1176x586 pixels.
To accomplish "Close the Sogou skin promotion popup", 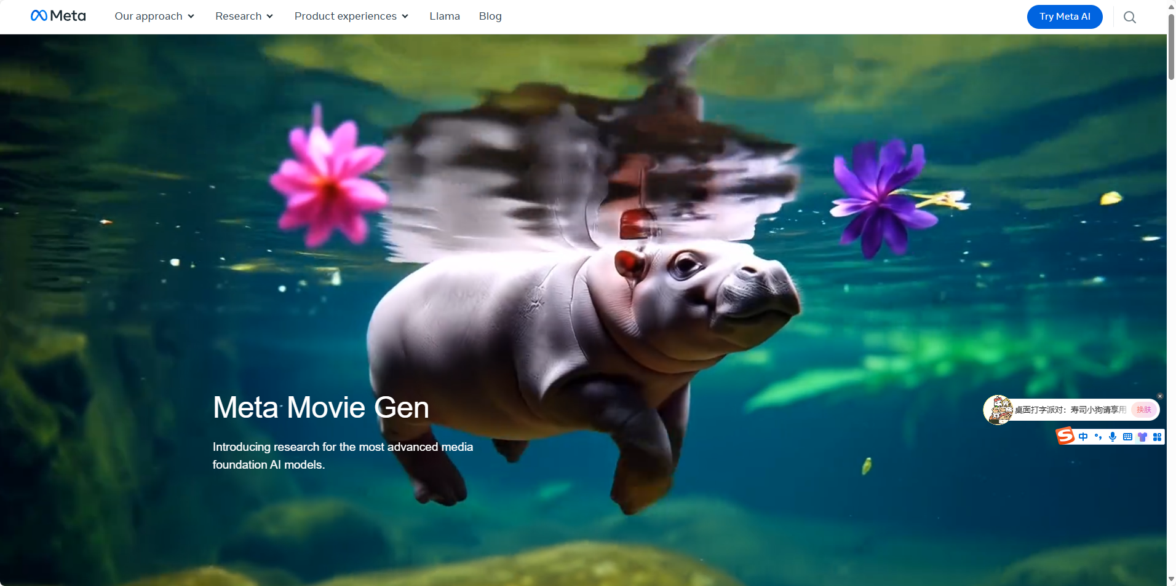I will point(1160,396).
